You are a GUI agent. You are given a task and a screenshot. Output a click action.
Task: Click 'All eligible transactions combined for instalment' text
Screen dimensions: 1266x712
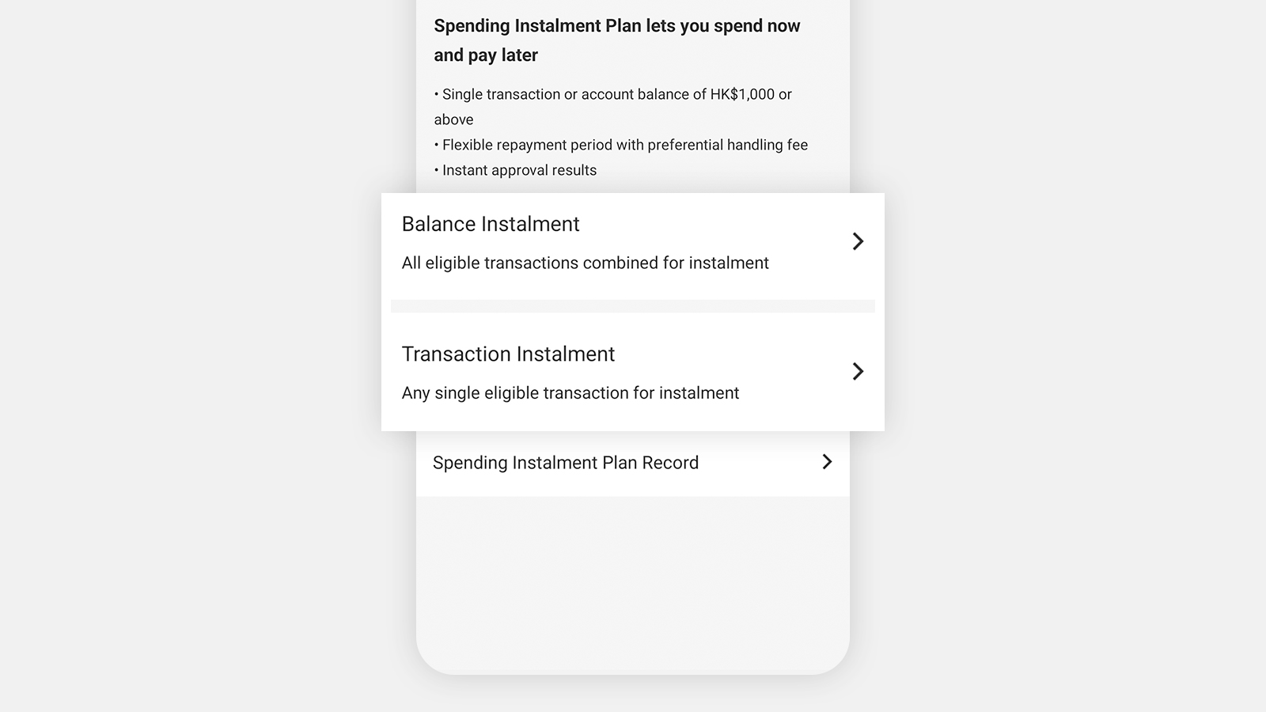(x=585, y=263)
